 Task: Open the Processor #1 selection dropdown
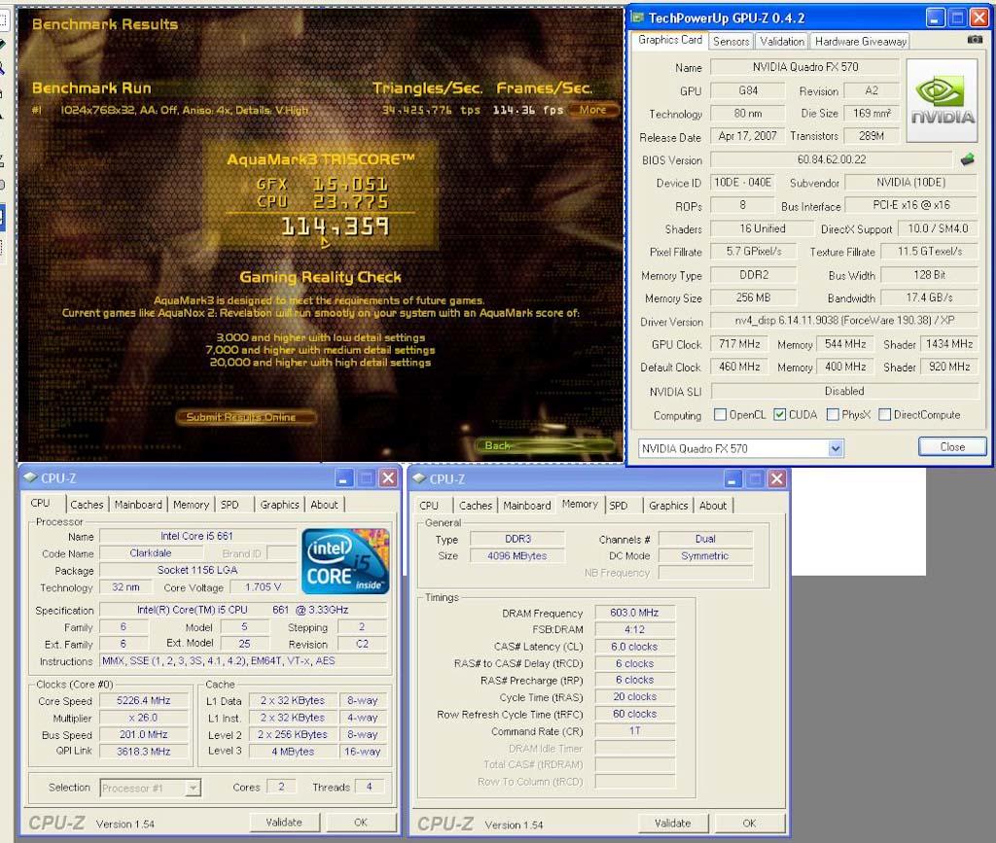[193, 788]
